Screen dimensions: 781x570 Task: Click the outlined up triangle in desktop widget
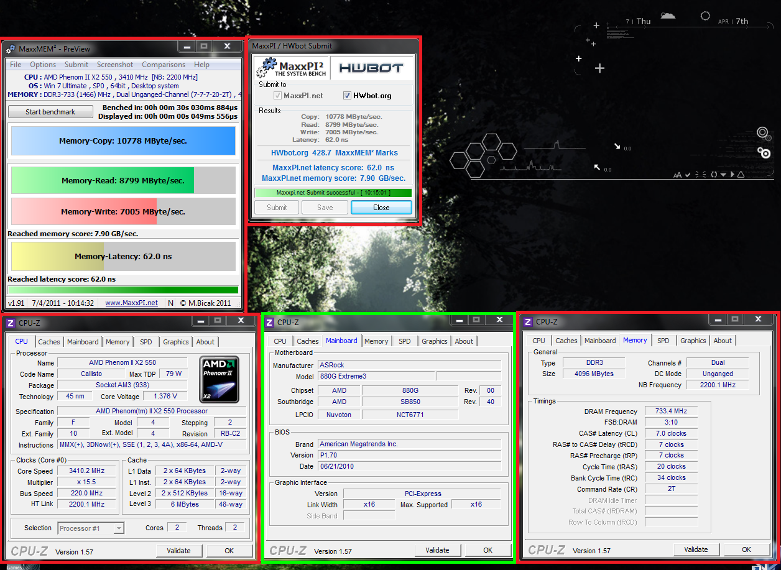[x=741, y=175]
